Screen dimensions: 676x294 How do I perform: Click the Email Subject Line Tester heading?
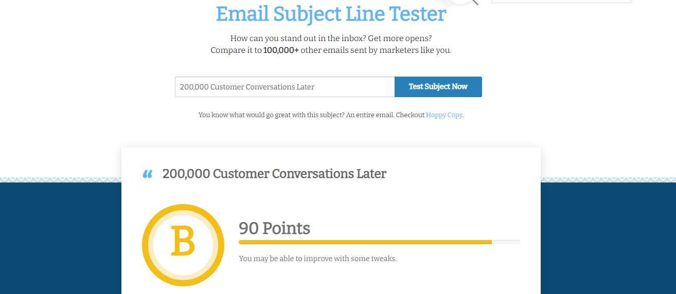[331, 14]
